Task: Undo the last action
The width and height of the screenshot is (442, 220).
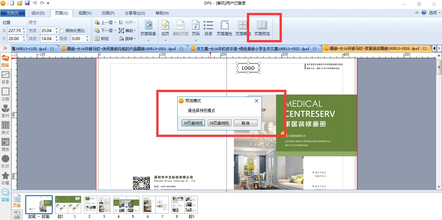Action: click(x=35, y=3)
